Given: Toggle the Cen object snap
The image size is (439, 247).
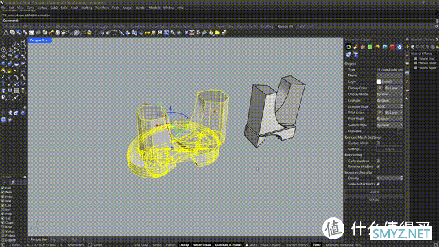Looking at the screenshot, I should [3, 205].
